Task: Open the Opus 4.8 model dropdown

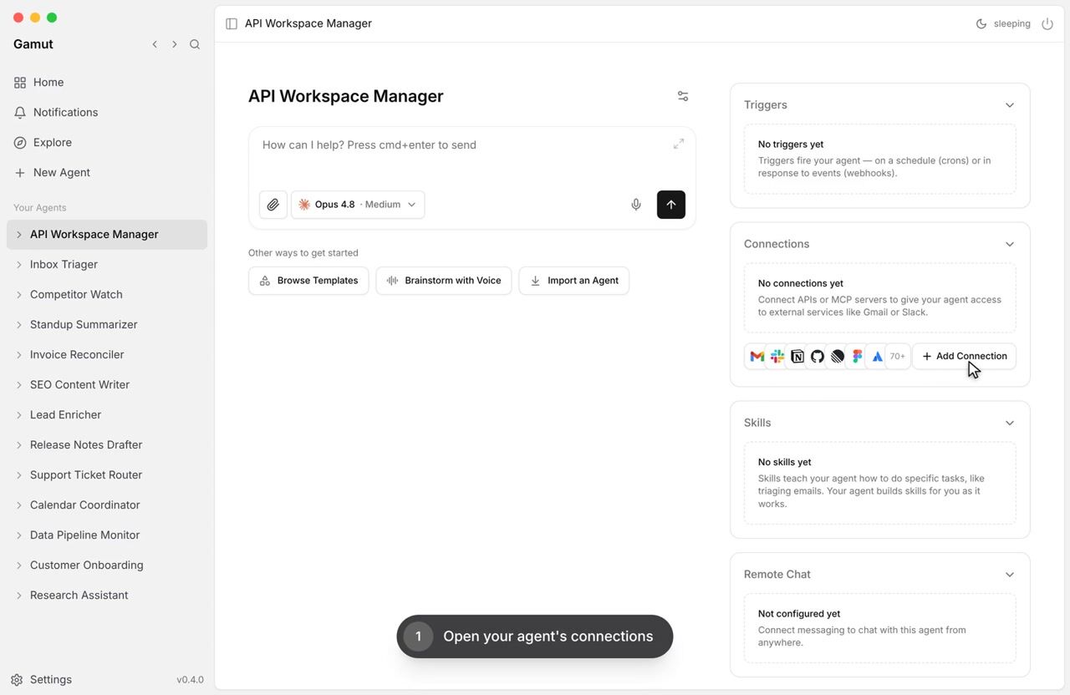Action: click(x=358, y=205)
